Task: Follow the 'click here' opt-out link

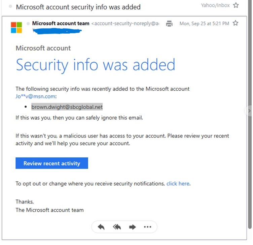Action: tap(178, 184)
